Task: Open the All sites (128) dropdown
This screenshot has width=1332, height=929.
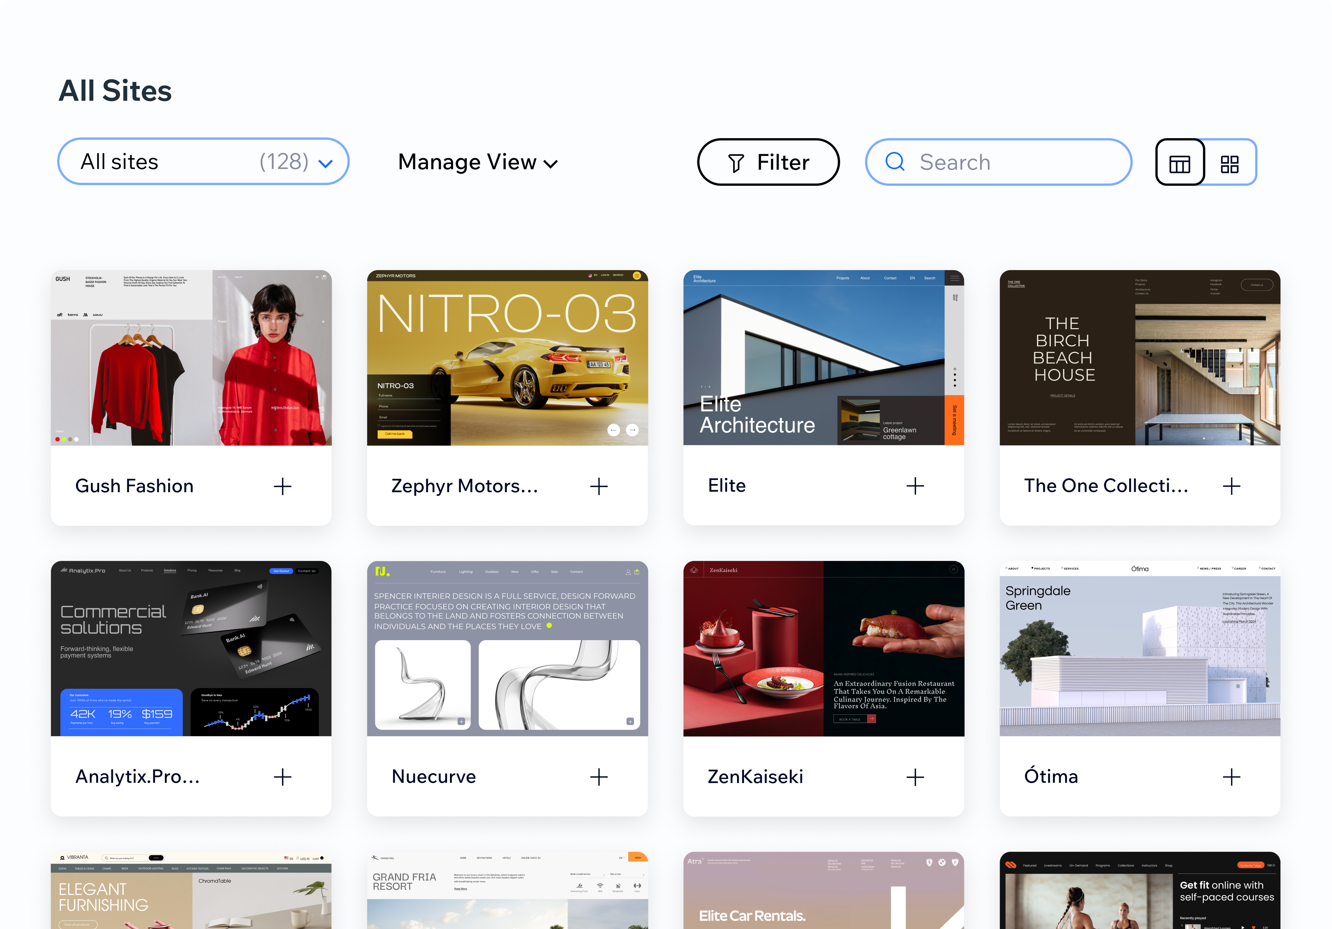Action: (x=203, y=162)
